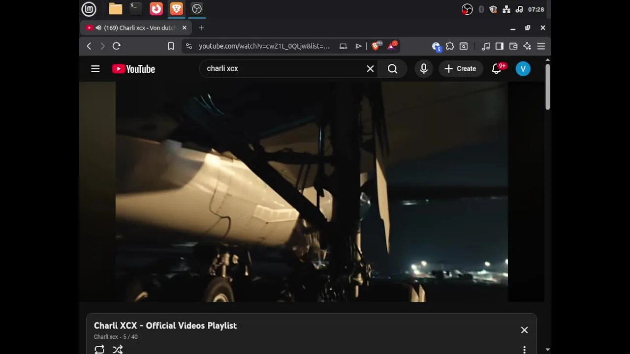Image resolution: width=630 pixels, height=354 pixels.
Task: Open the OBS Studio panel launcher
Action: pyautogui.click(x=197, y=9)
